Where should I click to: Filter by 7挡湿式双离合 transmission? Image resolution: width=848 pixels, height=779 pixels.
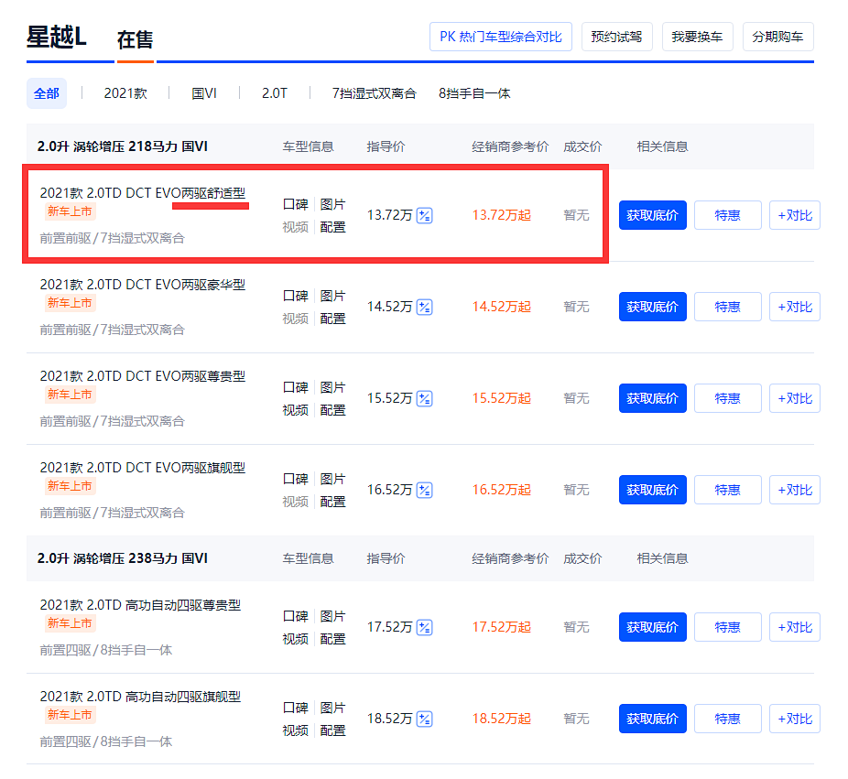pyautogui.click(x=375, y=93)
